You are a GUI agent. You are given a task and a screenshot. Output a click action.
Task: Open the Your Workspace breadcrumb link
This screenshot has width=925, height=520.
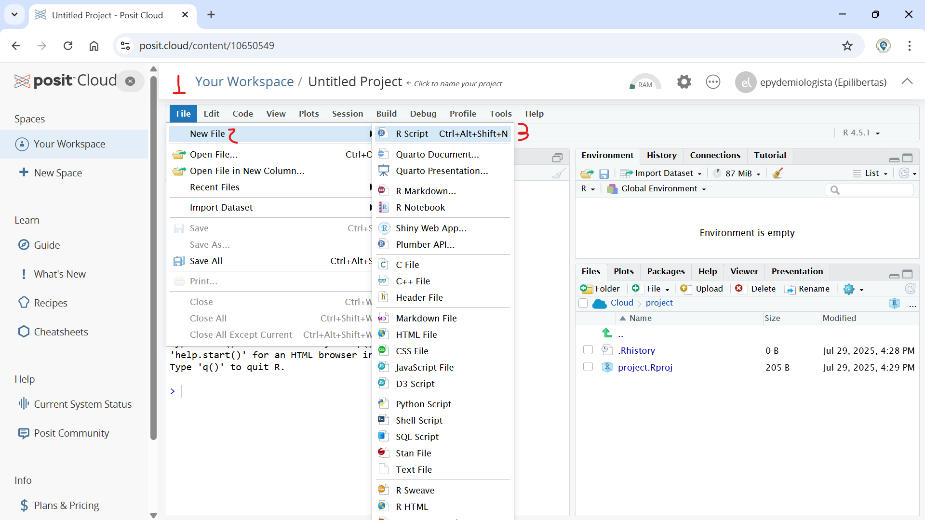pos(244,82)
